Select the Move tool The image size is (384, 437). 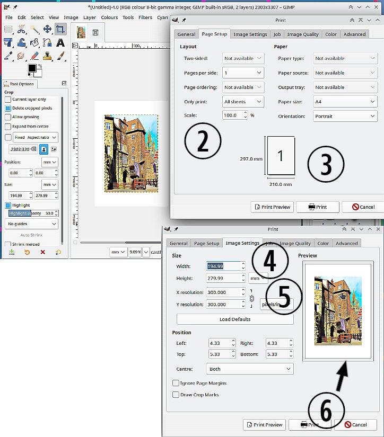[x=47, y=29]
